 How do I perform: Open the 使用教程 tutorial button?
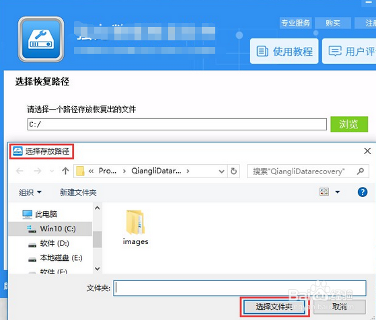pyautogui.click(x=284, y=51)
